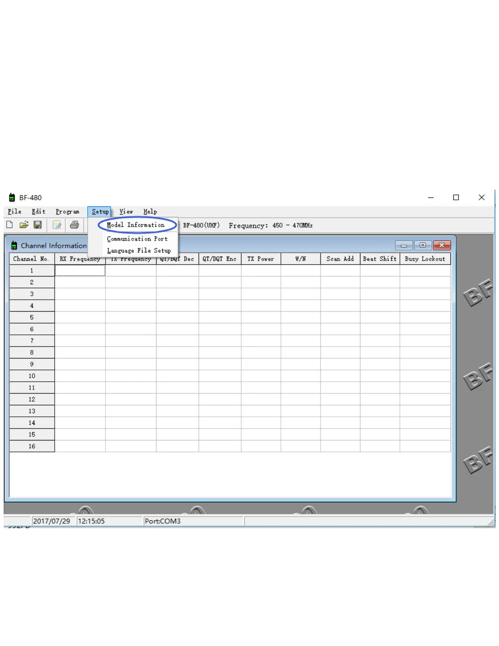Select Language File Setup entry
The width and height of the screenshot is (499, 646).
tap(139, 250)
